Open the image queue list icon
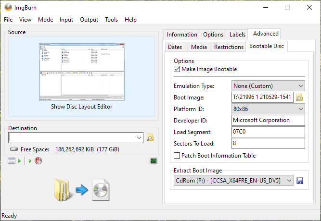The height and width of the screenshot is (221, 321). 12,161
